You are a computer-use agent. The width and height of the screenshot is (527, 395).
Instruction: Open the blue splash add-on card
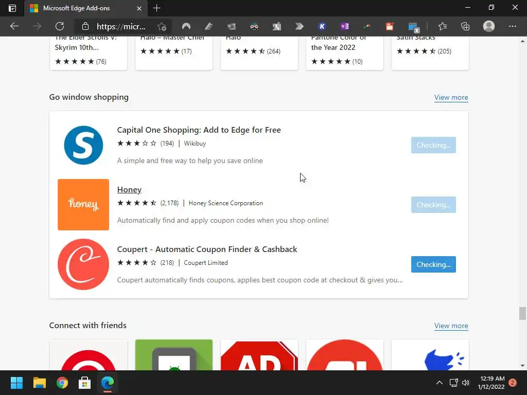coord(430,355)
